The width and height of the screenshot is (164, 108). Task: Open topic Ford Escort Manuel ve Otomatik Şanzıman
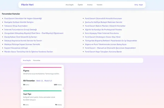point(110,48)
